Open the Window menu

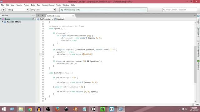point(66,5)
